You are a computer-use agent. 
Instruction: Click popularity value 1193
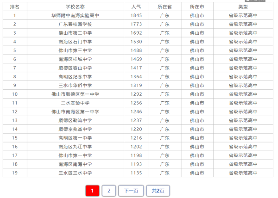(136, 164)
